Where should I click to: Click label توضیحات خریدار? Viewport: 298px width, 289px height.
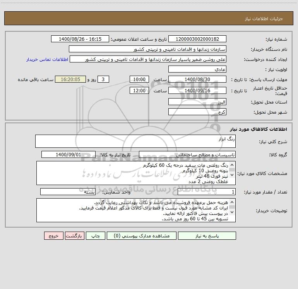[271, 211]
